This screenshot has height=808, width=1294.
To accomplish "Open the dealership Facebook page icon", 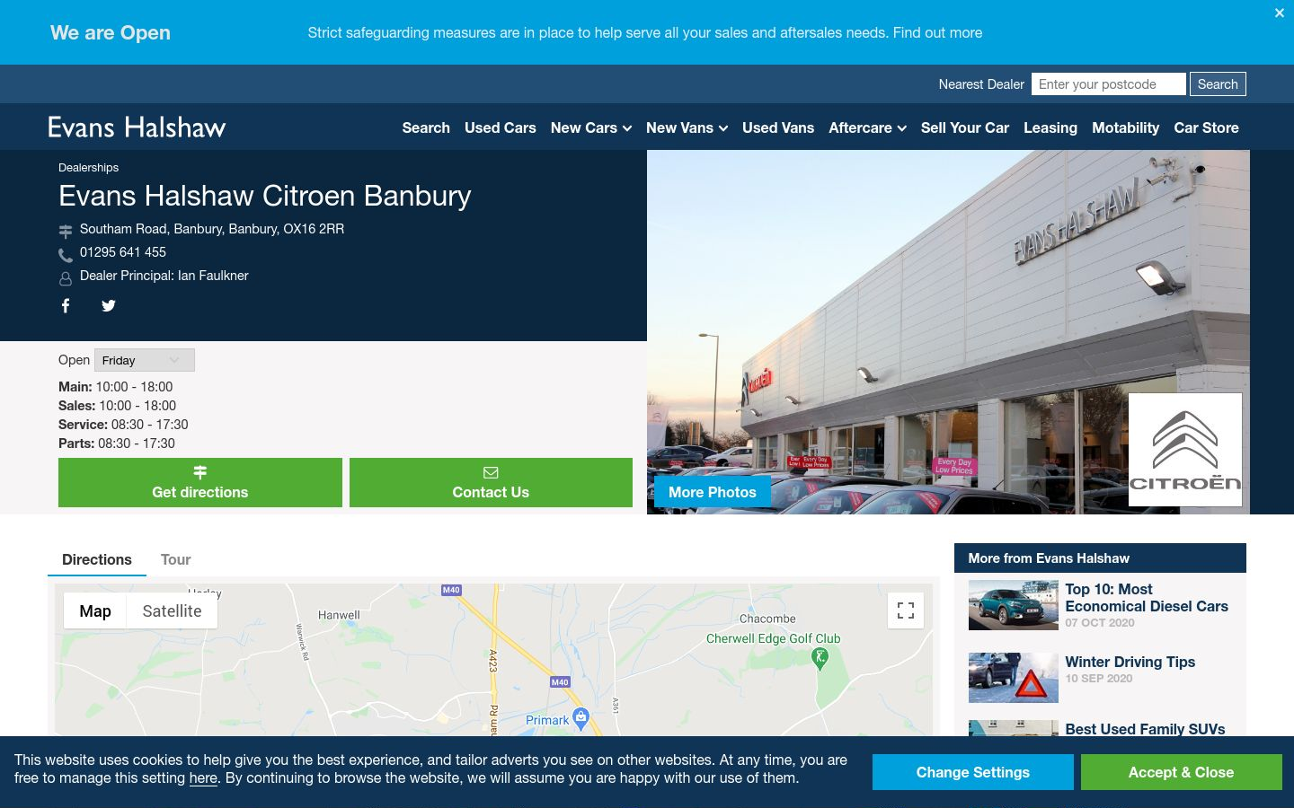I will (66, 305).
